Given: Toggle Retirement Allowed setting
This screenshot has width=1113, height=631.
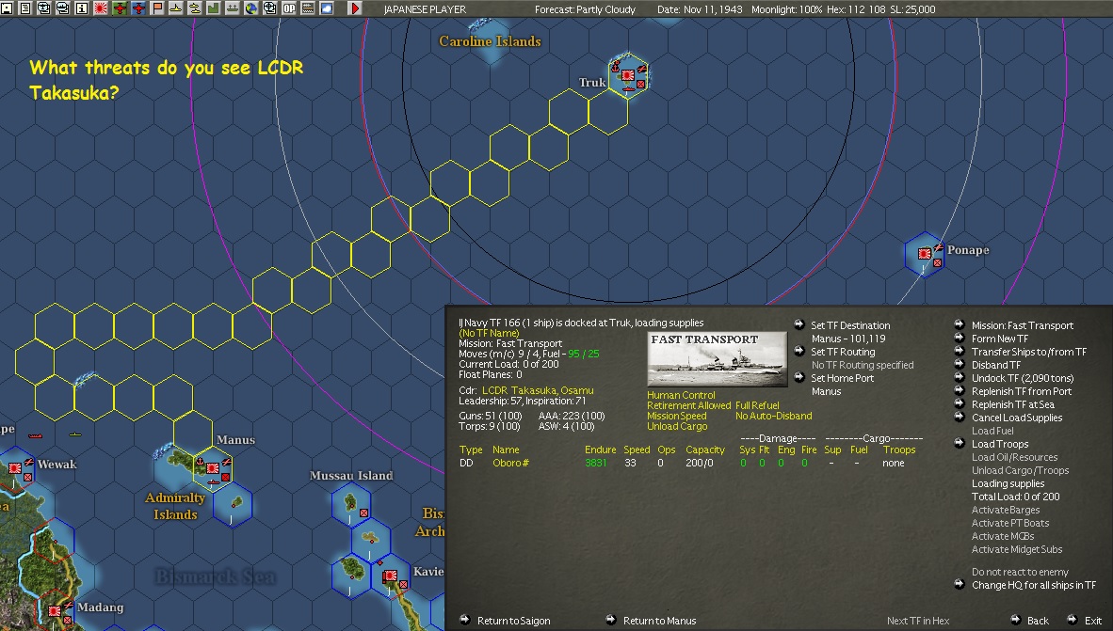Looking at the screenshot, I should 688,405.
